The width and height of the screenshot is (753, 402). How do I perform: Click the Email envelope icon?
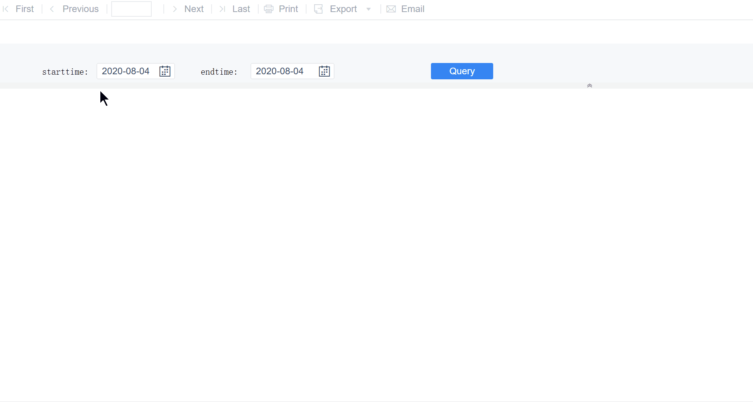coord(391,9)
